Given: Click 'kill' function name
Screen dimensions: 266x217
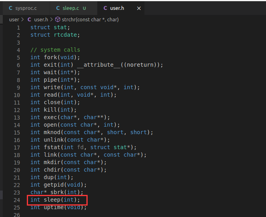Looking at the screenshot, I should tap(51, 110).
